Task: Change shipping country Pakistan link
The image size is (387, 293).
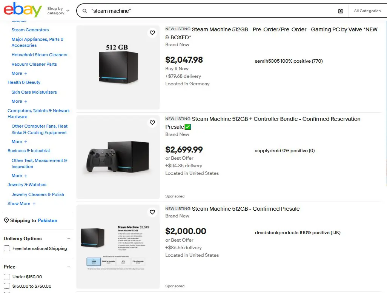Action: [x=48, y=221]
